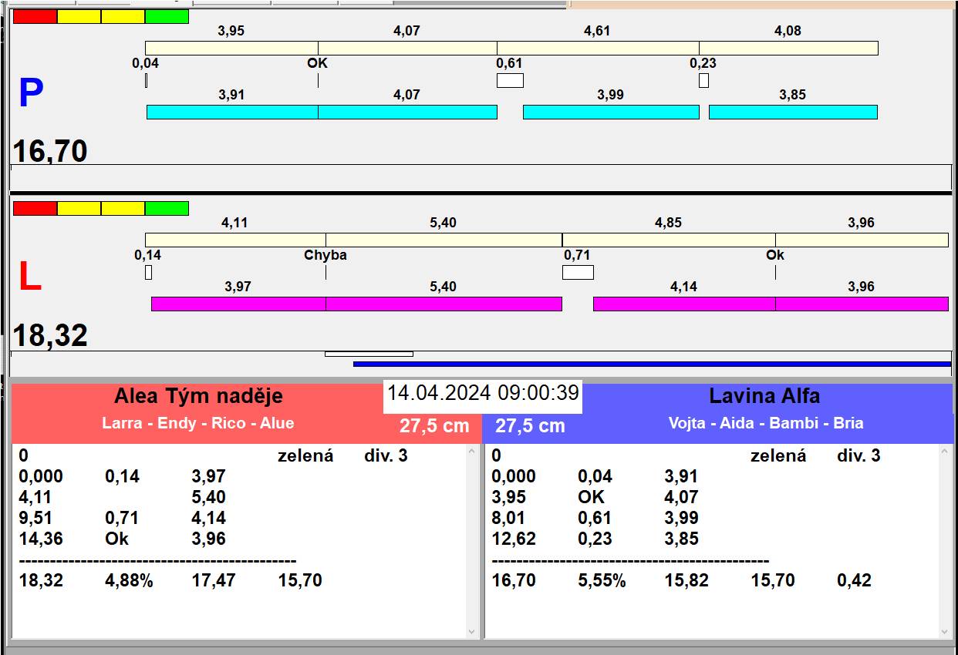Select the large red L lane letter

click(x=29, y=277)
